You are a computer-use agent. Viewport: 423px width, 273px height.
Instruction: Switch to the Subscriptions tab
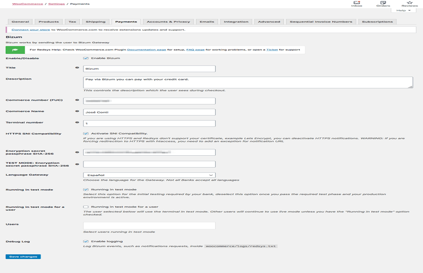(377, 21)
